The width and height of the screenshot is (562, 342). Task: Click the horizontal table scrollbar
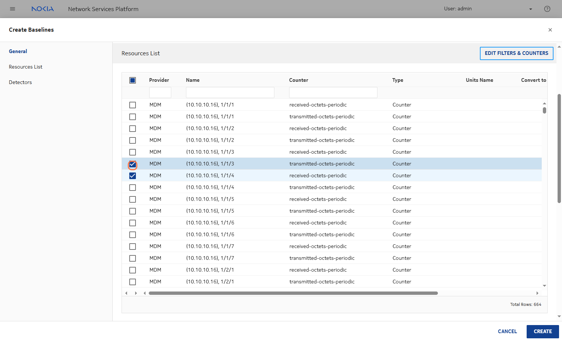pos(293,293)
